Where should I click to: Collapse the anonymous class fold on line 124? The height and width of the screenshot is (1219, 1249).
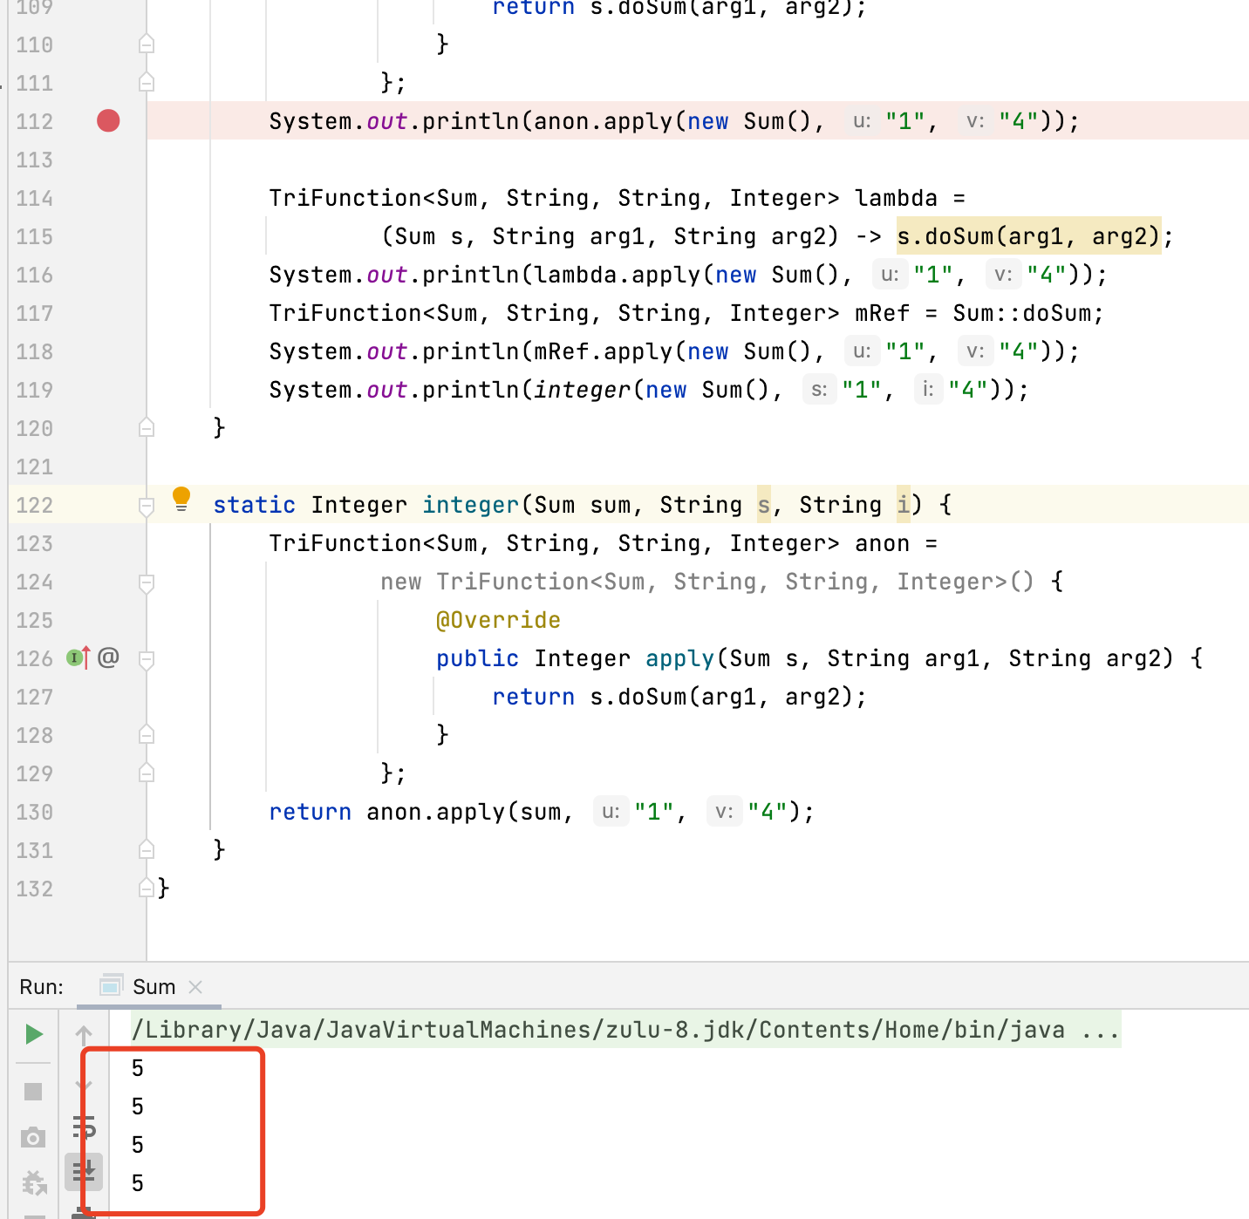pos(147,582)
